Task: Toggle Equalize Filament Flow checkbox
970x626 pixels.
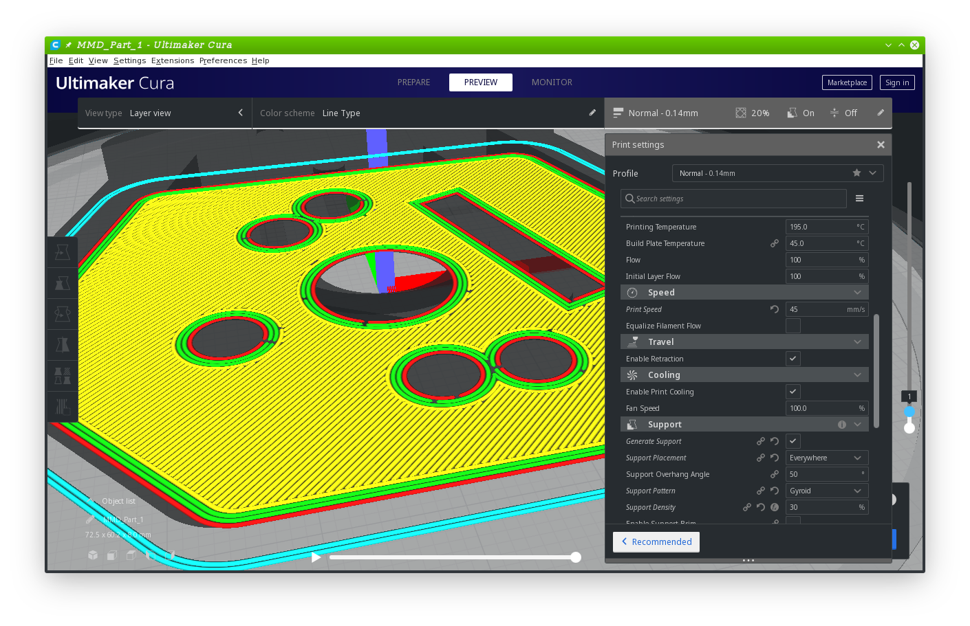Action: coord(793,326)
